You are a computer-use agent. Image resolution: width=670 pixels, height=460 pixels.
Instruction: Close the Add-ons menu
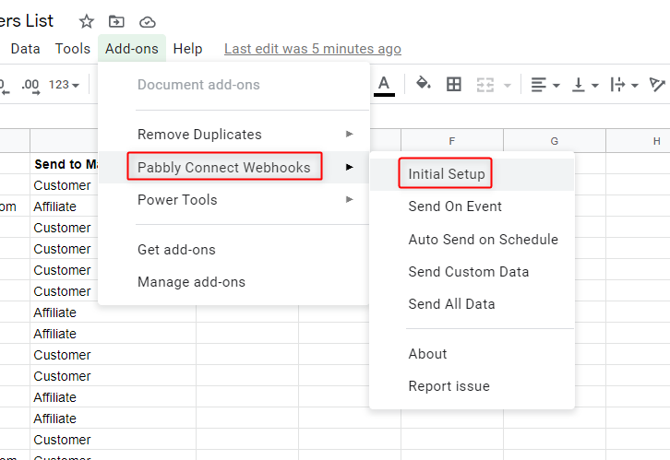pos(132,49)
